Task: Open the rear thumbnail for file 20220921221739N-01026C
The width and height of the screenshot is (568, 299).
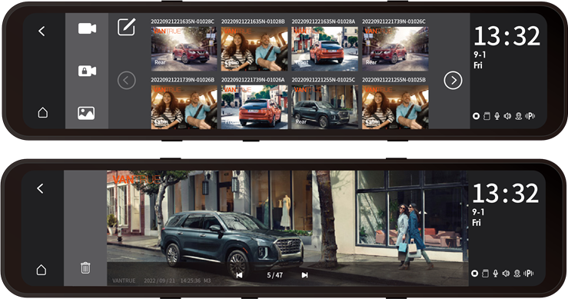Action: point(395,48)
